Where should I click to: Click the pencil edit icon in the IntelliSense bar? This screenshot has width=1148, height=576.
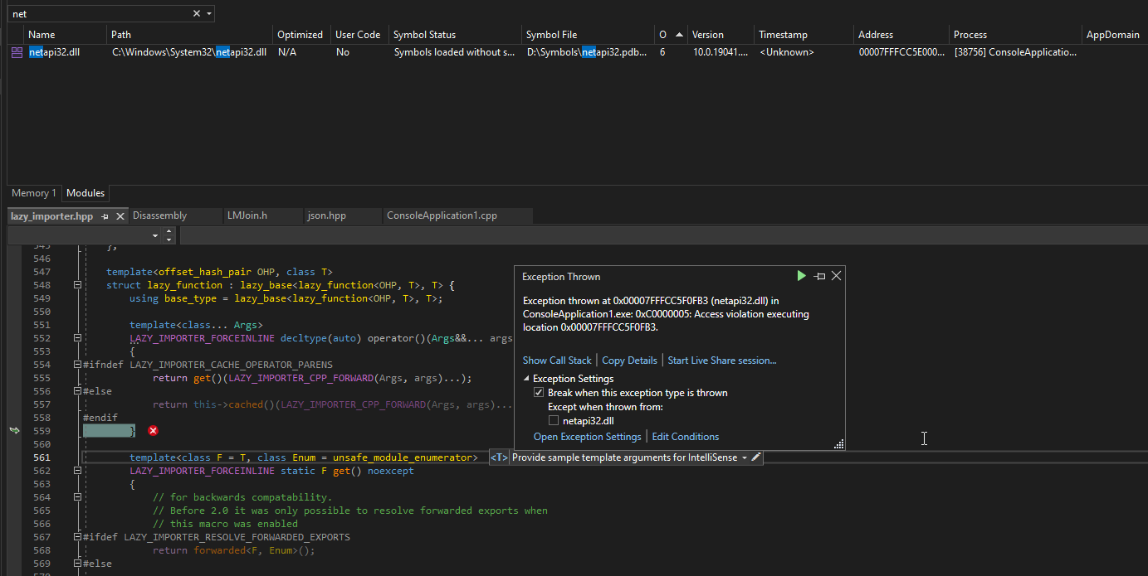click(x=755, y=457)
